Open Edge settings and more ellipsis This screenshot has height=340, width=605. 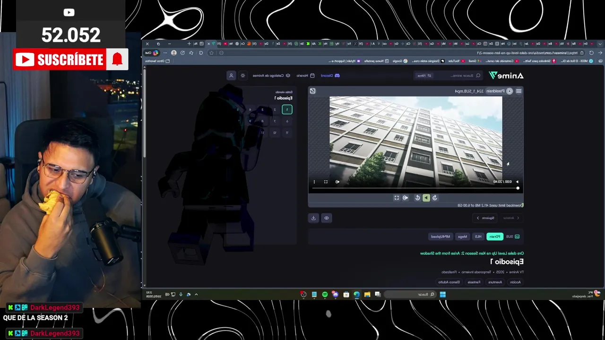click(x=165, y=53)
